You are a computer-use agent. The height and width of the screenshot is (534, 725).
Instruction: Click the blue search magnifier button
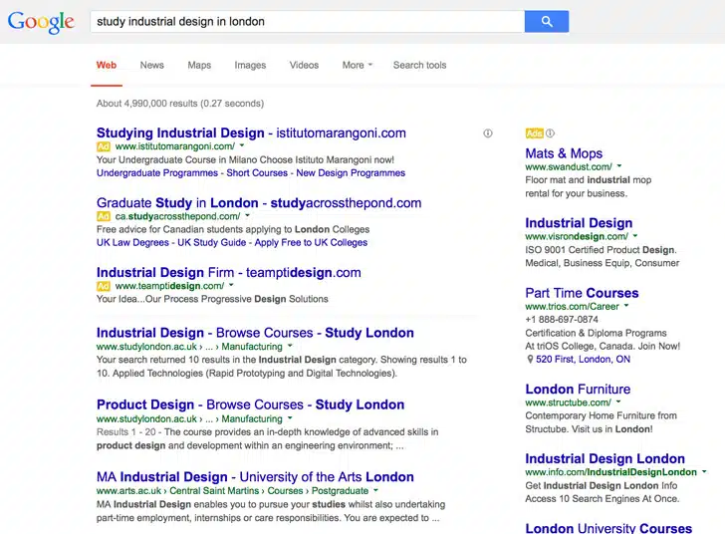pyautogui.click(x=547, y=21)
